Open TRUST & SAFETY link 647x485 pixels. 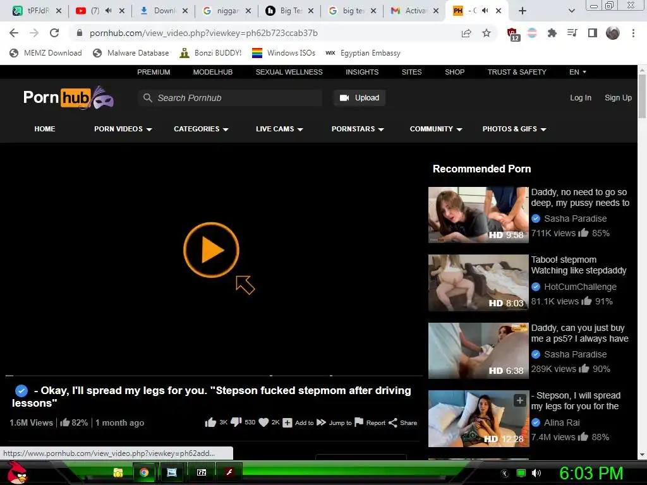click(517, 72)
